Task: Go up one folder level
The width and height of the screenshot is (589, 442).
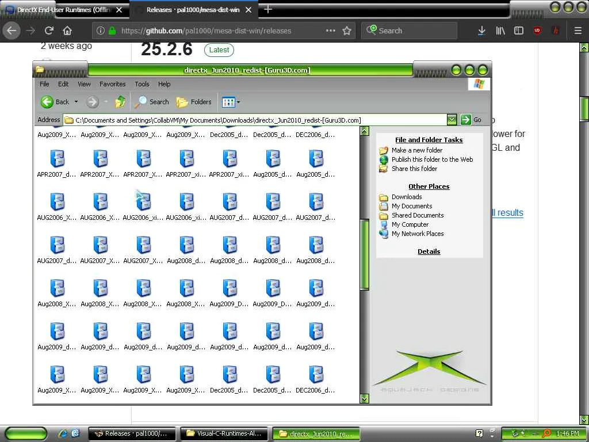Action: 120,102
